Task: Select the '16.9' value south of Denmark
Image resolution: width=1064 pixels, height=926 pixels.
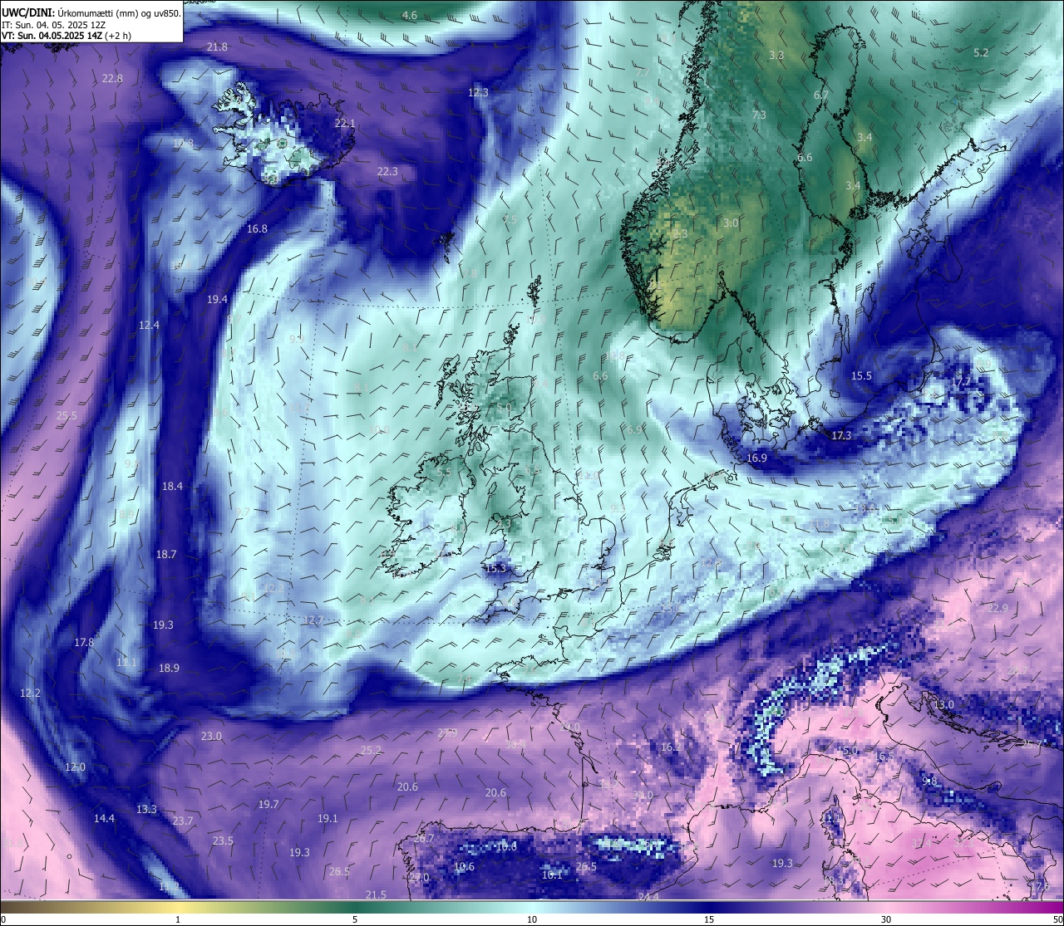Action: (756, 458)
